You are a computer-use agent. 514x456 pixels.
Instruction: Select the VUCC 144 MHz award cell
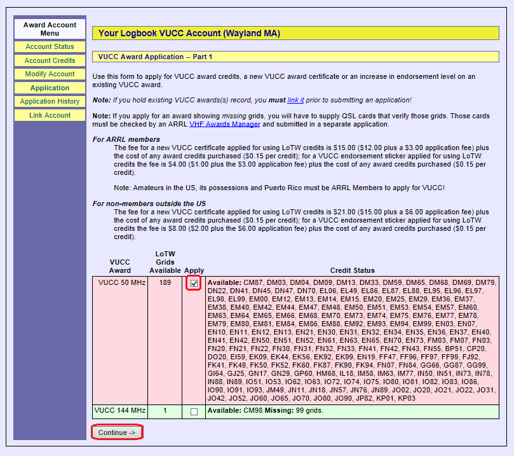pyautogui.click(x=120, y=411)
